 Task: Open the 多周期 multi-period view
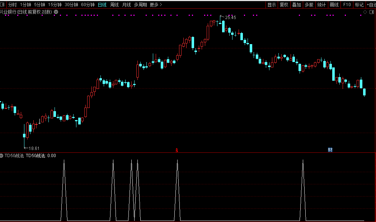pos(141,5)
